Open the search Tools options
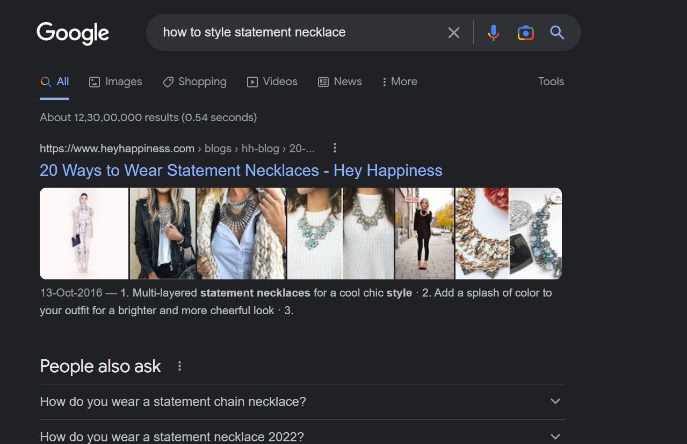 tap(551, 82)
